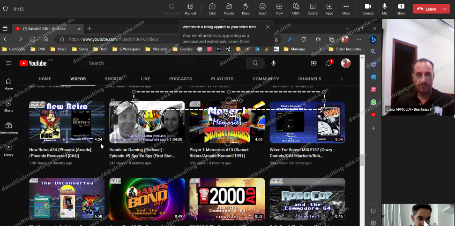Viewport: 455px width, 226px height.
Task: Click the shield icon beside the meeting timer
Action: 5,9
